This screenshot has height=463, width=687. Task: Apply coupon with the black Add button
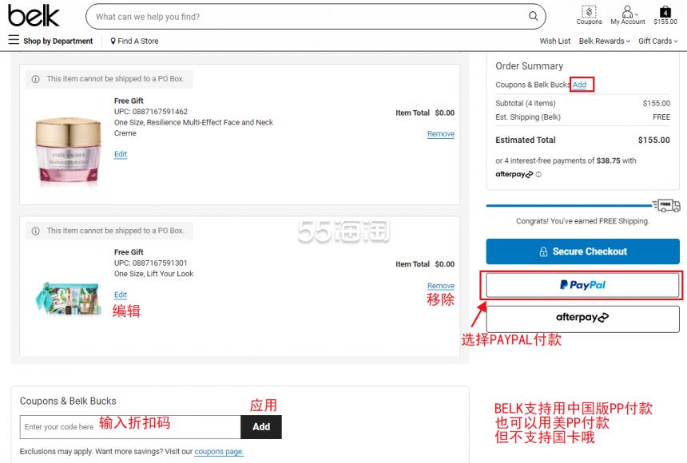click(x=261, y=427)
